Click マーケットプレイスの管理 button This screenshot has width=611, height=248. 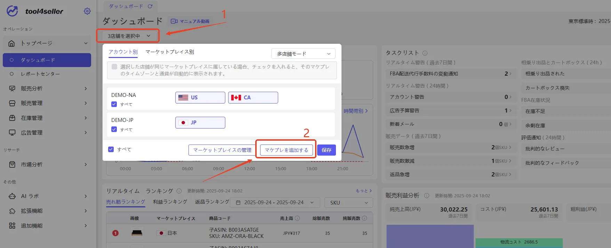[x=222, y=150]
